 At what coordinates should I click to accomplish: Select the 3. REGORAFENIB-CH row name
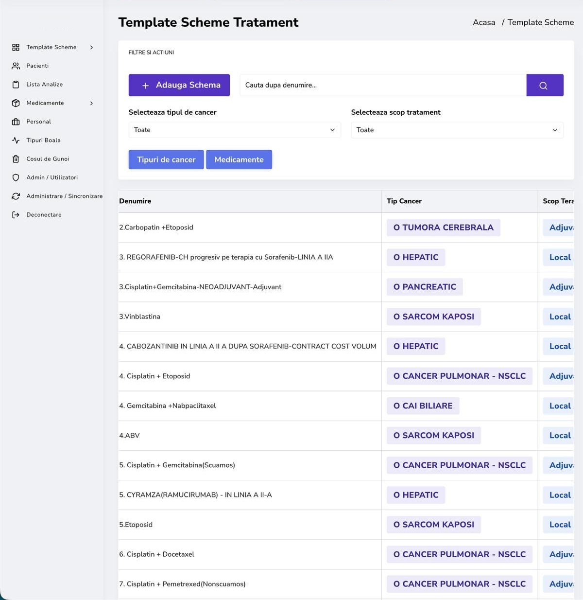click(x=226, y=257)
